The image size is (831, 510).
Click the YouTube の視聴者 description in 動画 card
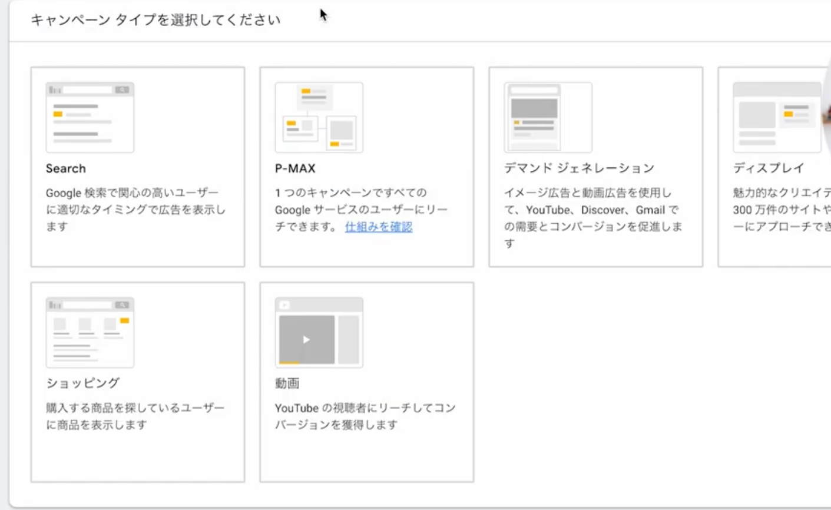tap(365, 416)
